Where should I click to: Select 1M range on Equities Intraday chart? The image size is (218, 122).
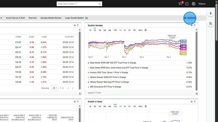point(100,30)
